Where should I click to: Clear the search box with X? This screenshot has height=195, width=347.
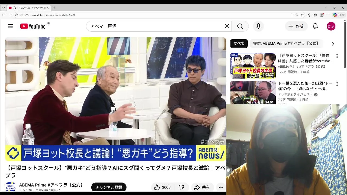[227, 26]
